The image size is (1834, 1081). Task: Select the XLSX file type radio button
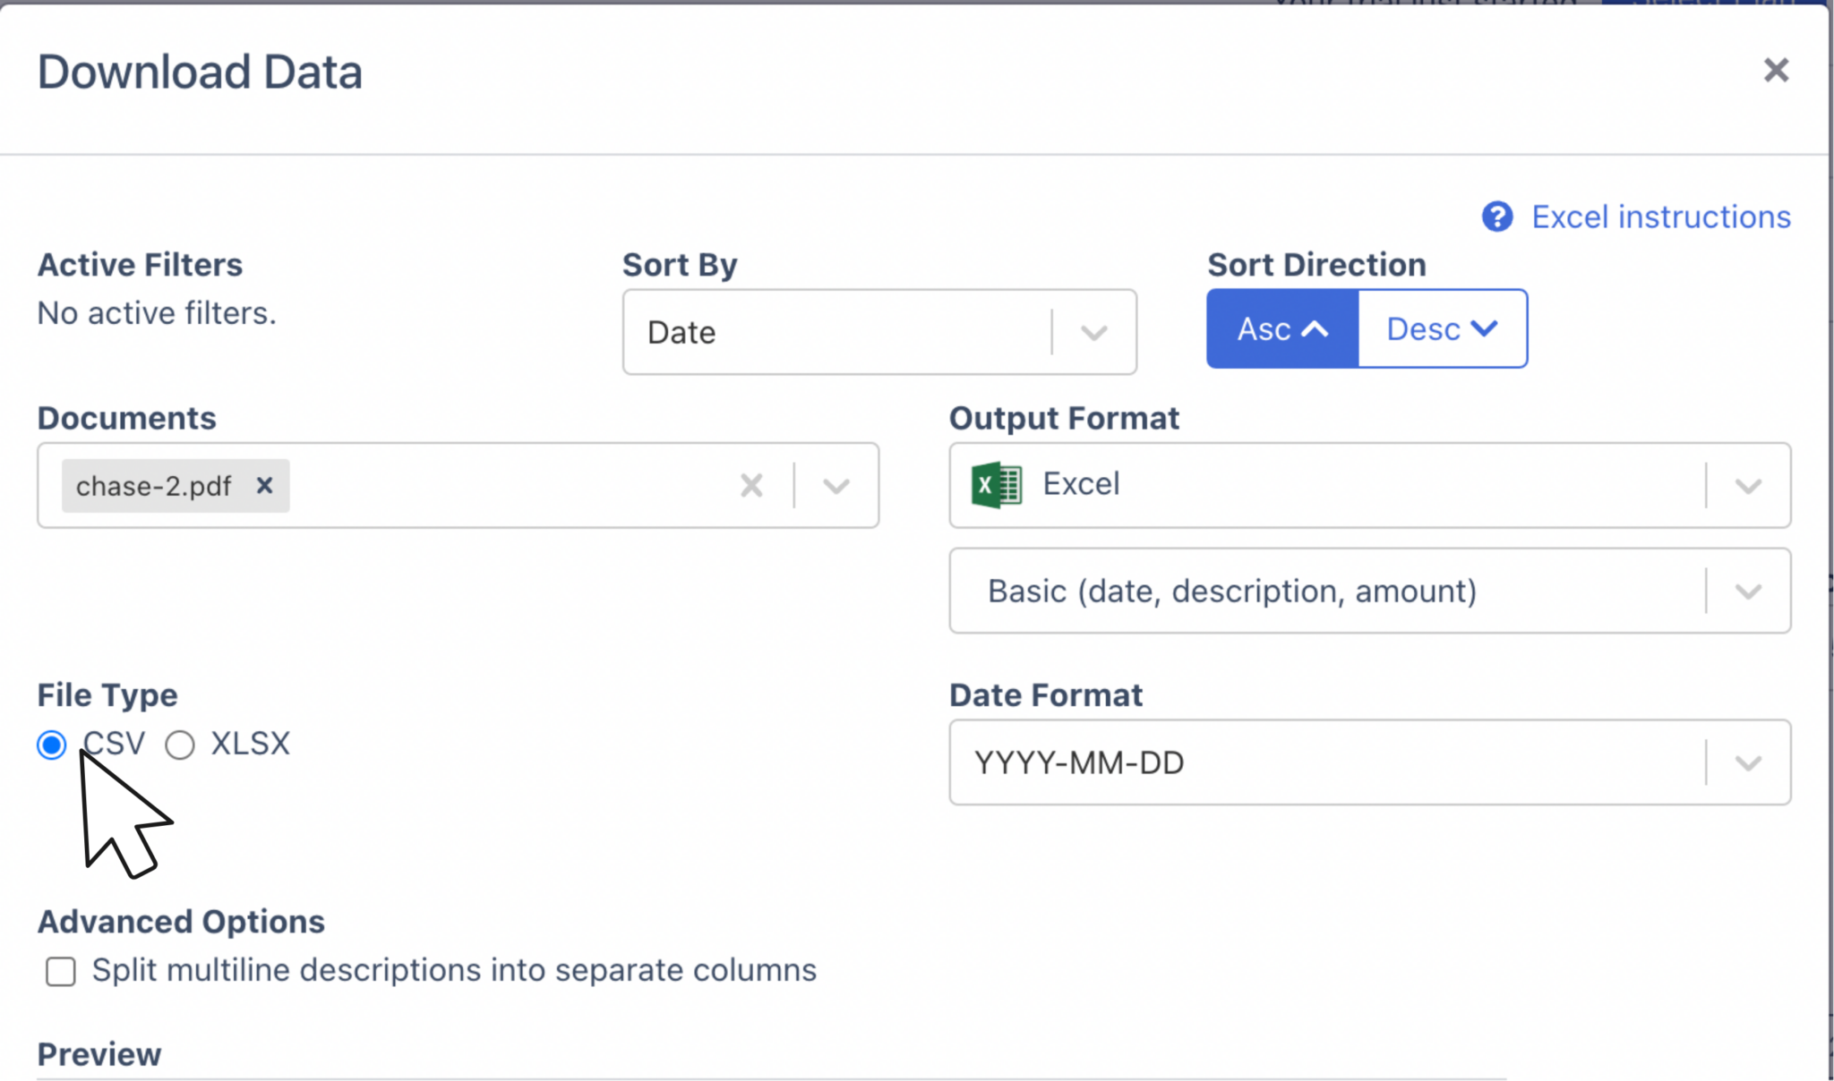[179, 744]
